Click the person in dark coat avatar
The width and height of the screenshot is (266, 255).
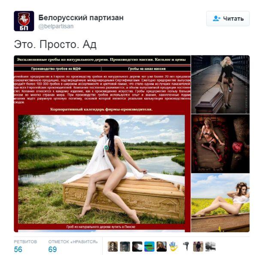198,246
